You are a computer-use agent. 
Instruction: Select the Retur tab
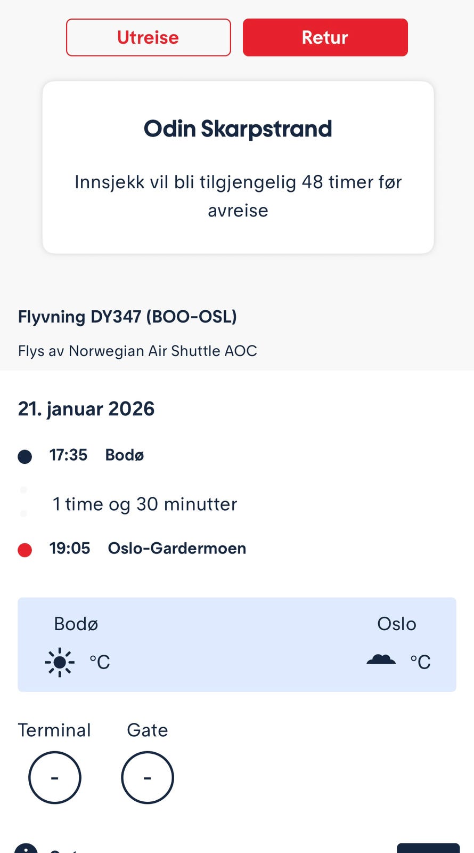tap(325, 37)
